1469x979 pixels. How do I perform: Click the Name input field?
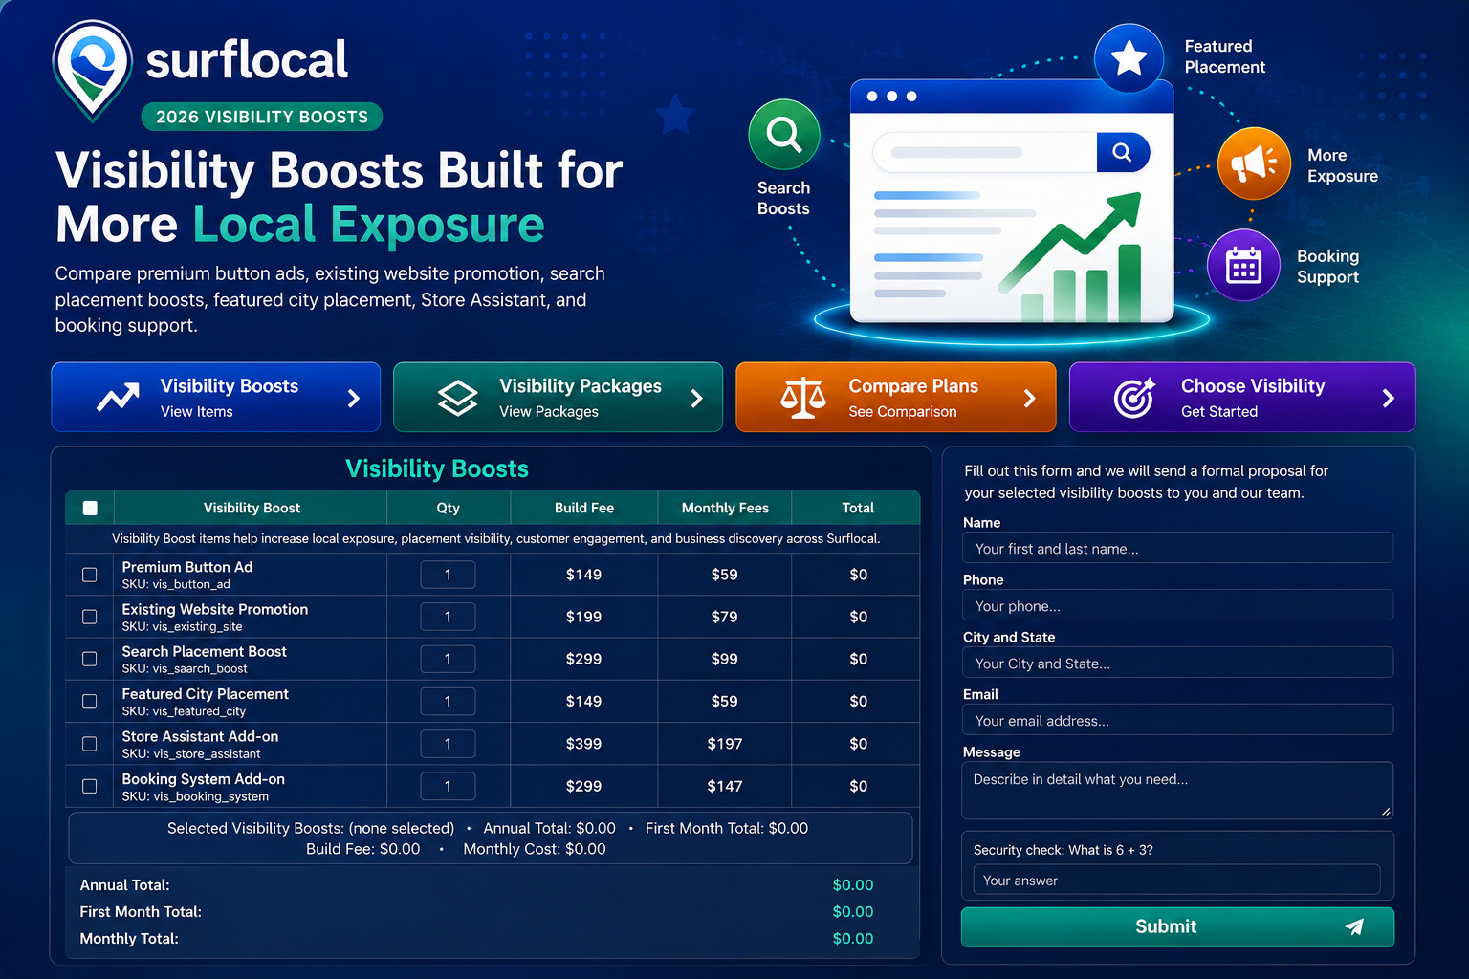click(1177, 548)
